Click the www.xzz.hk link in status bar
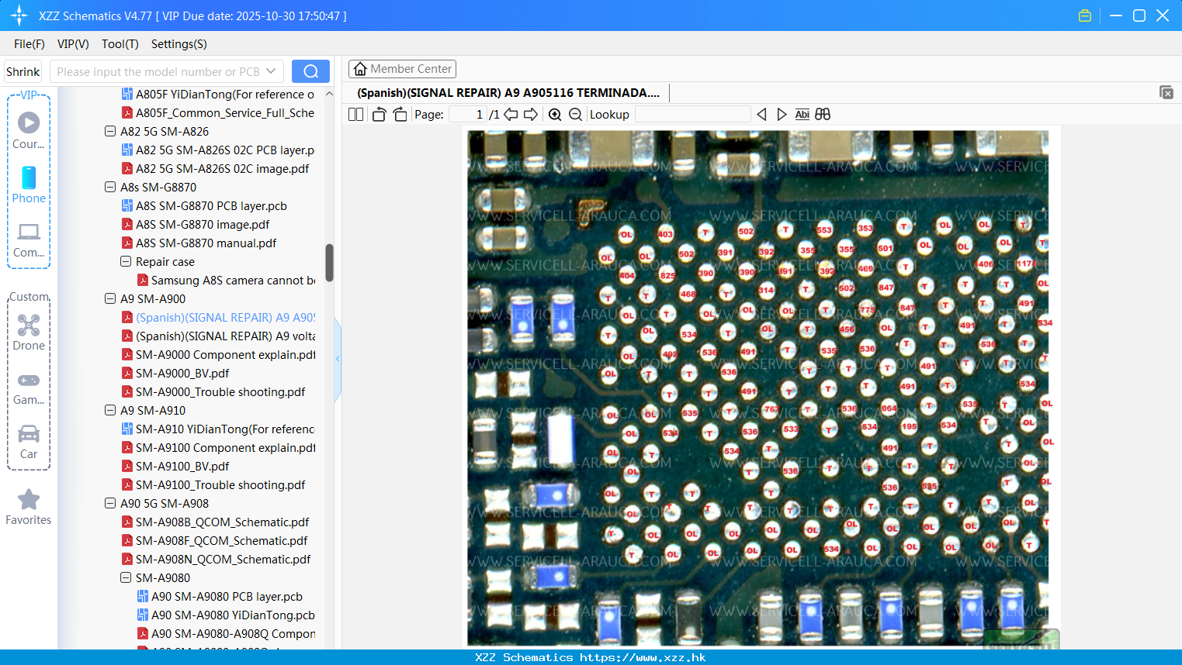The width and height of the screenshot is (1182, 665). [x=643, y=657]
